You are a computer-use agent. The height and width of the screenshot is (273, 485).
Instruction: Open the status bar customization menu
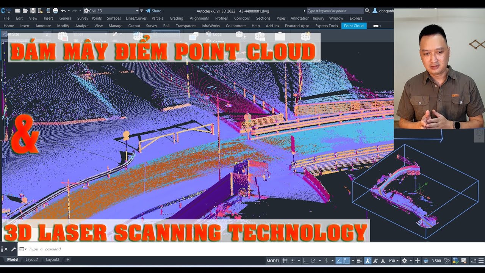coord(481,261)
